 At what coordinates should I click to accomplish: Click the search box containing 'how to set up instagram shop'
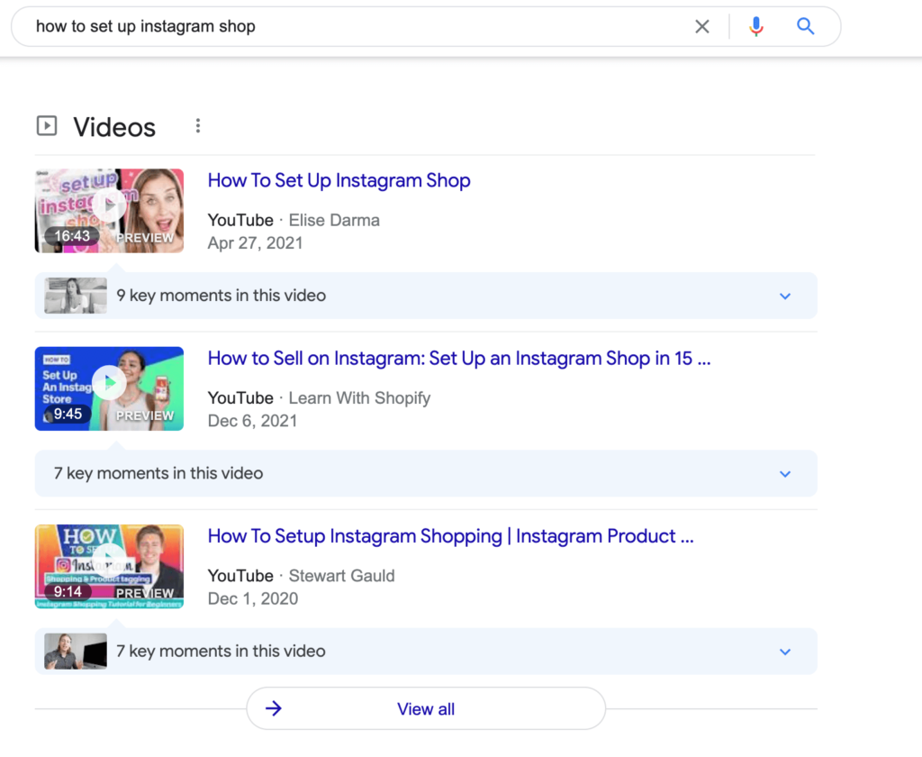(x=426, y=26)
